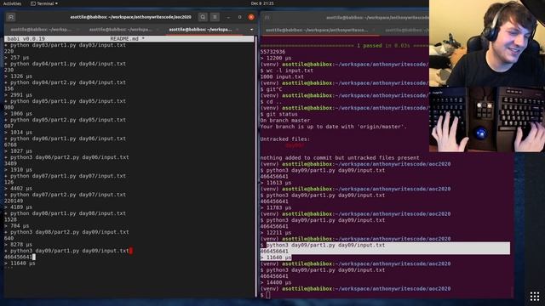Click the 'python day07/part2.py day07/input.txt' line

(x=65, y=195)
